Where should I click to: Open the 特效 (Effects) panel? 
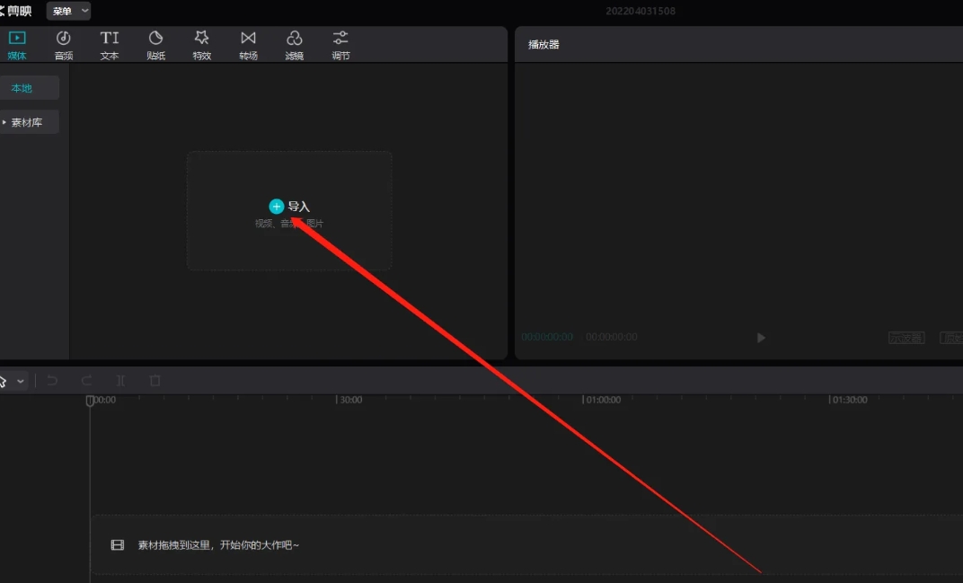202,45
